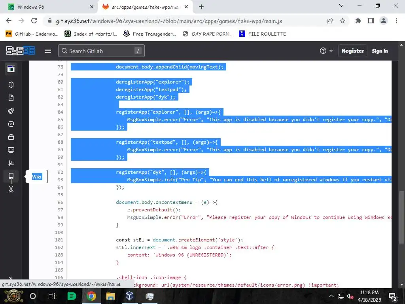The image size is (405, 304).
Task: Expand the collapsed GitLab sidebar
Action: pos(11,278)
